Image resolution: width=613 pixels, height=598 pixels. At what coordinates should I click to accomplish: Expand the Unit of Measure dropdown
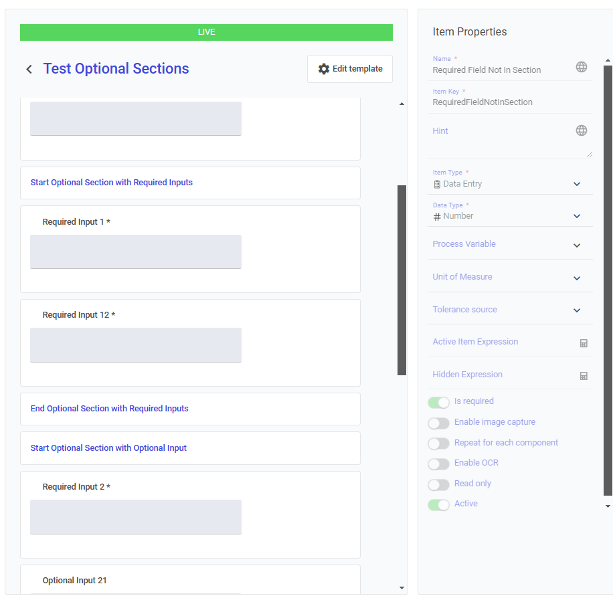576,278
